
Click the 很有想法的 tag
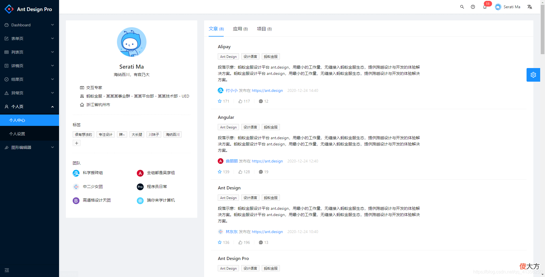pos(83,134)
